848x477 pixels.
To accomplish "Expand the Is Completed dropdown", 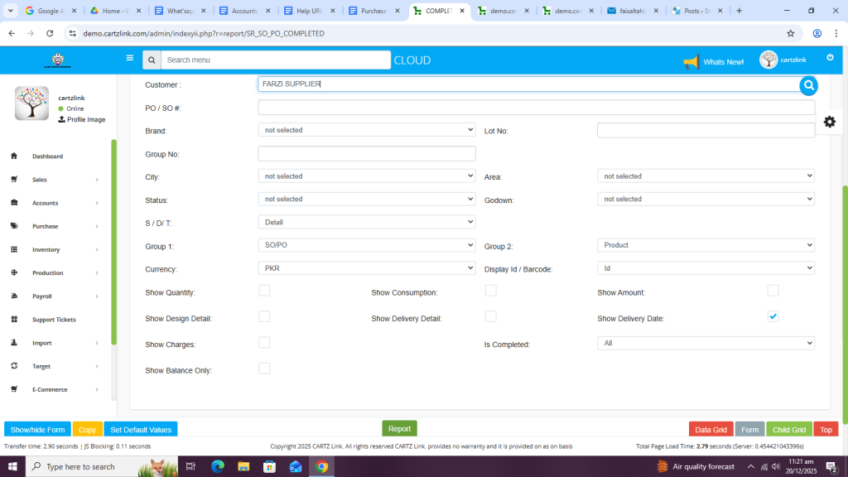I will [706, 343].
